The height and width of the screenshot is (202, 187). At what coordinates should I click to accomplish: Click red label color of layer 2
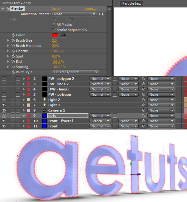(29, 79)
